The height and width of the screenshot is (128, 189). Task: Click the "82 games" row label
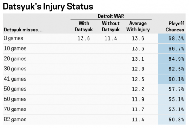pyautogui.click(x=16, y=120)
